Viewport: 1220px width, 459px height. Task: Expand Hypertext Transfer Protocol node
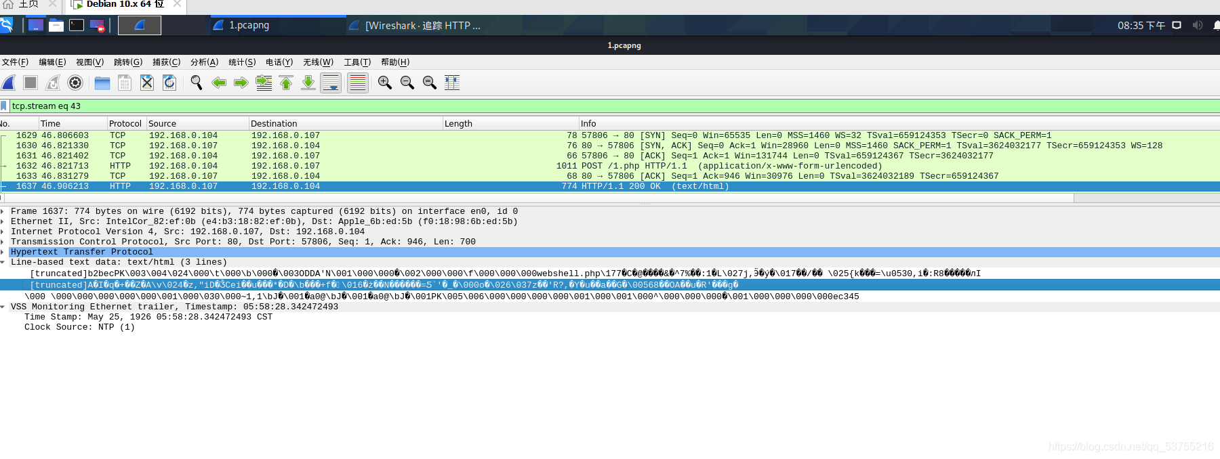click(3, 252)
